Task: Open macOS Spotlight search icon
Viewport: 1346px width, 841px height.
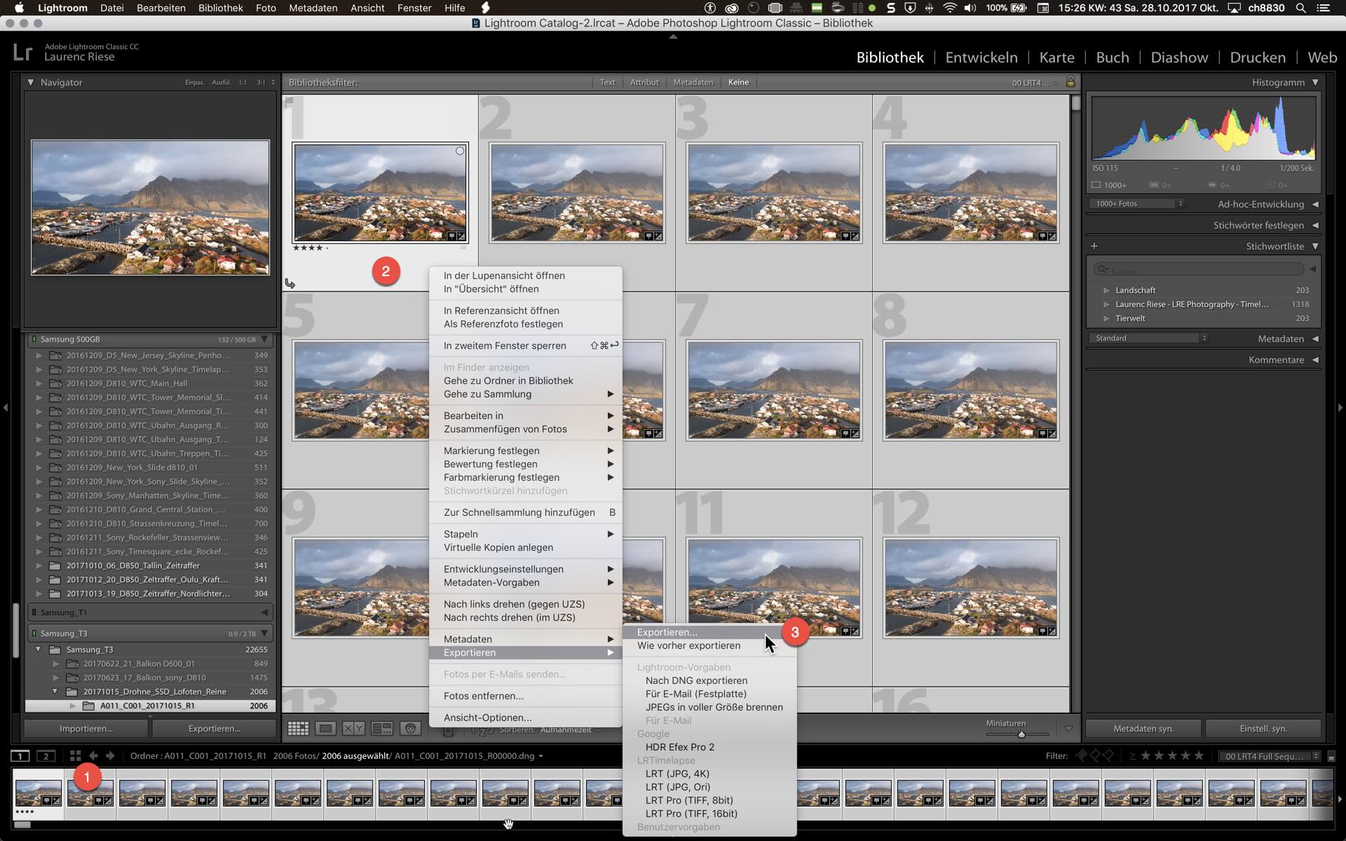Action: pos(1300,8)
